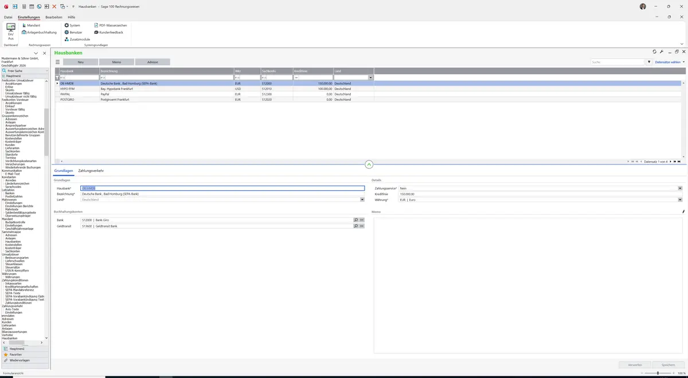This screenshot has height=378, width=688.
Task: Click the user profile avatar in title bar
Action: 643,6
